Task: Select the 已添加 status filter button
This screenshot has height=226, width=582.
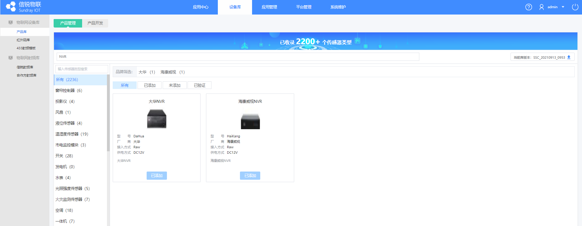Action: (x=149, y=85)
